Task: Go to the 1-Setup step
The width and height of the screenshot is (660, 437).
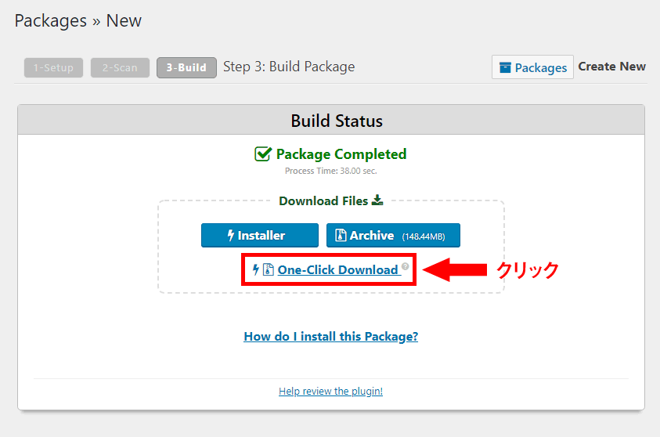Action: pos(53,67)
